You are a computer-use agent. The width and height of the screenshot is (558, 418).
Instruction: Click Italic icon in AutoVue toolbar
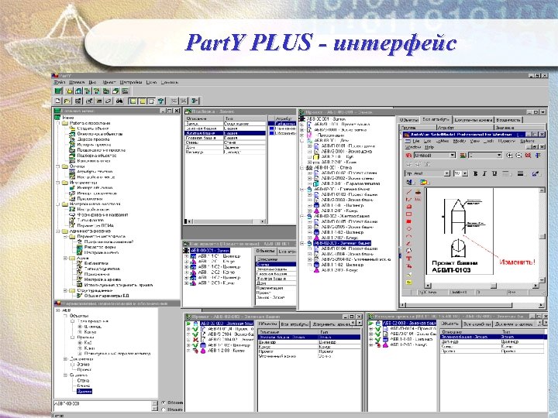(484, 173)
